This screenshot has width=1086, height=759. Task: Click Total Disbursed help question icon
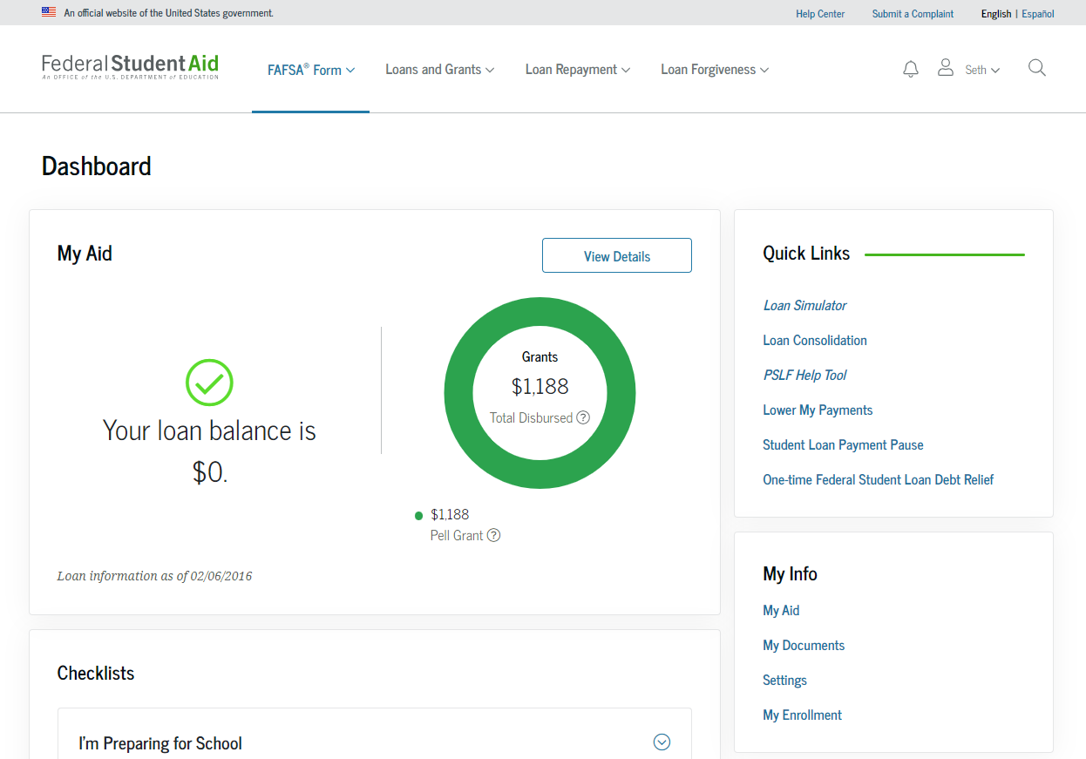pos(583,417)
